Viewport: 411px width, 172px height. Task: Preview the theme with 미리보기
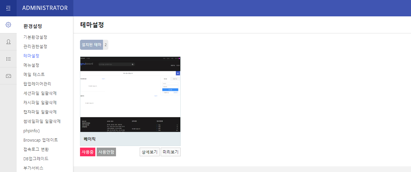click(x=171, y=152)
